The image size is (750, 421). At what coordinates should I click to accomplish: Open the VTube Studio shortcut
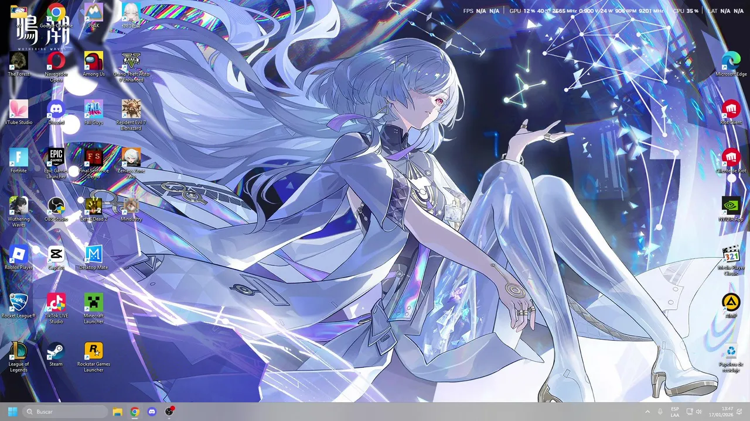click(x=19, y=112)
